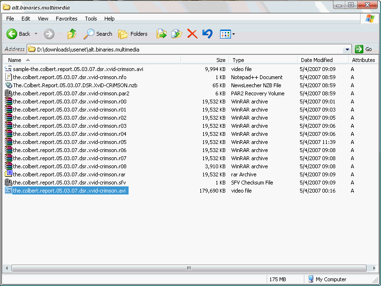381x286 pixels.
Task: Select the .r08 WinRAR archive icon
Action: tap(9, 166)
